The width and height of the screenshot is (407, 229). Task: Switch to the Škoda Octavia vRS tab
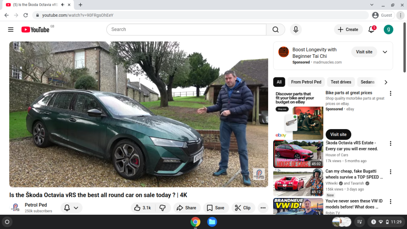39,4
